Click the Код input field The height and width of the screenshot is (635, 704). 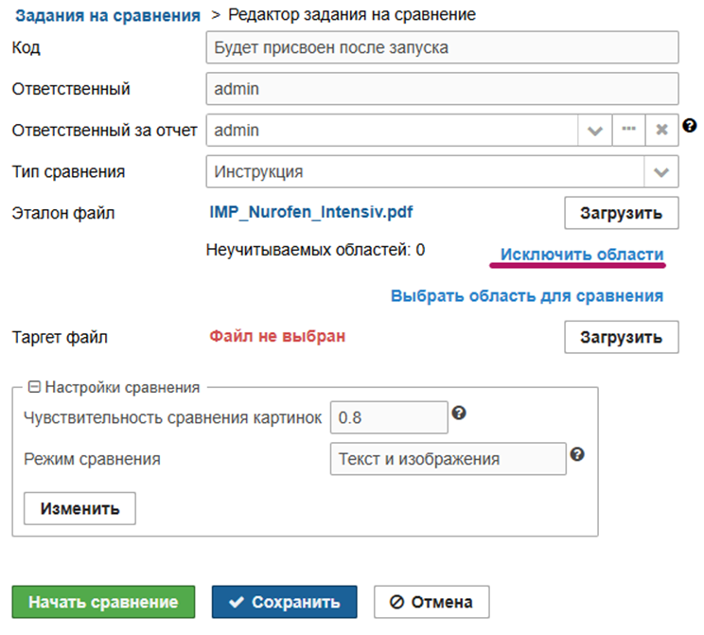[442, 47]
